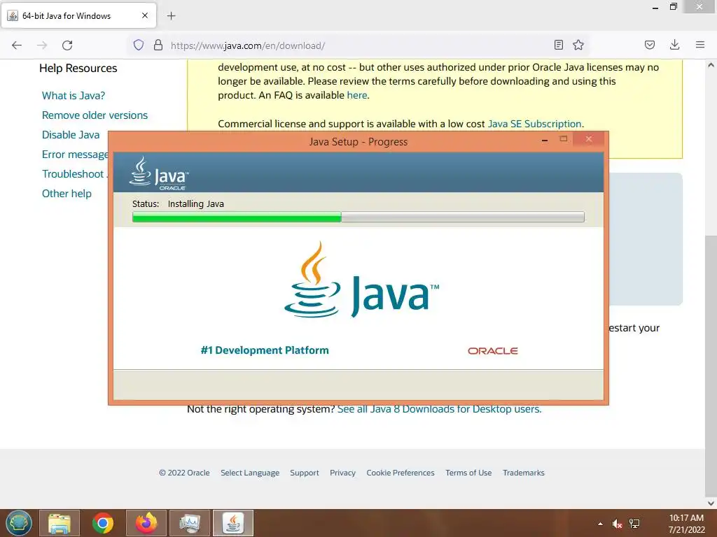
Task: Open Java SE Subscription link
Action: tap(534, 124)
